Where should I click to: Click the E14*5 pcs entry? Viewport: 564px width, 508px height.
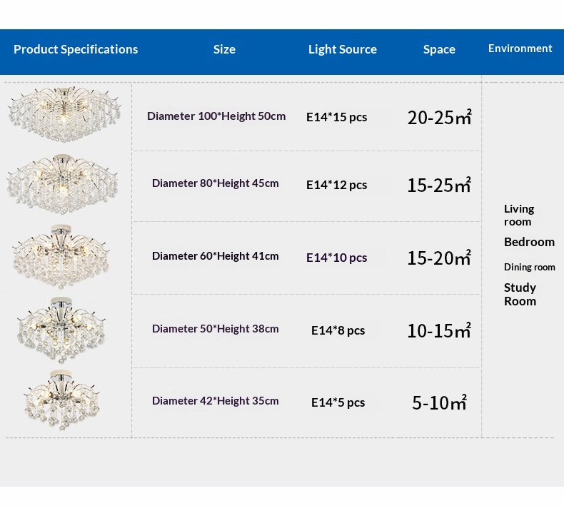point(338,402)
